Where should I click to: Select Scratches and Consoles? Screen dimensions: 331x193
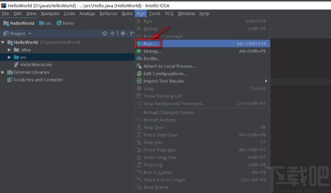(x=38, y=80)
